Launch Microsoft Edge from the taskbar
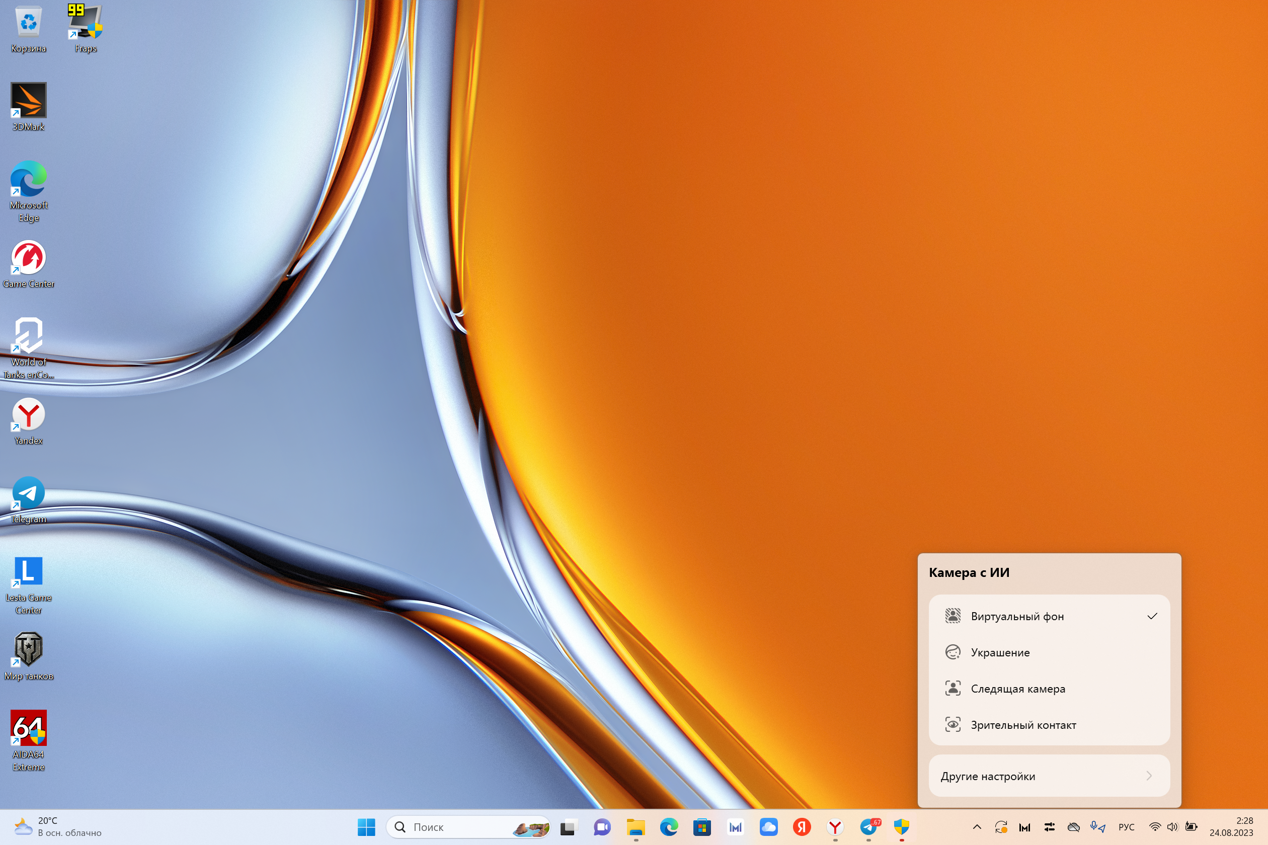1268x845 pixels. (x=669, y=827)
